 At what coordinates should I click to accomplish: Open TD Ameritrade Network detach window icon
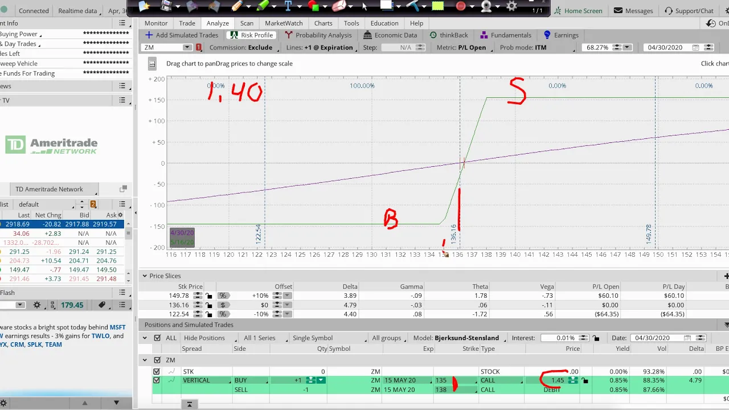pos(123,189)
